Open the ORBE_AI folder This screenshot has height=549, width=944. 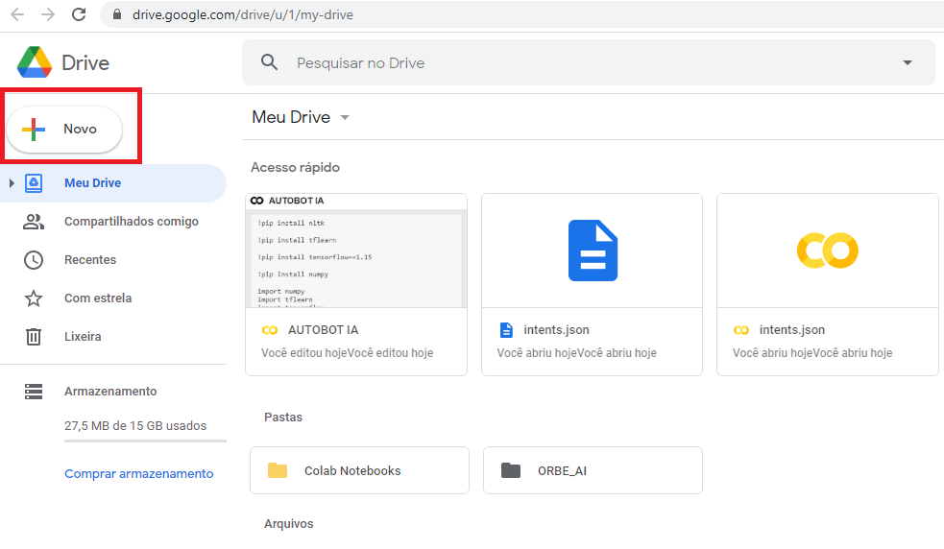(x=593, y=470)
